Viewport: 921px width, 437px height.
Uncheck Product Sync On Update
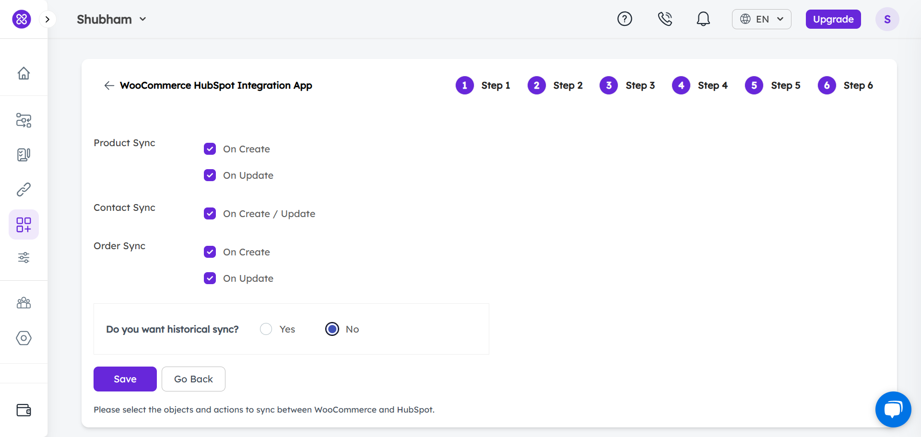point(210,175)
